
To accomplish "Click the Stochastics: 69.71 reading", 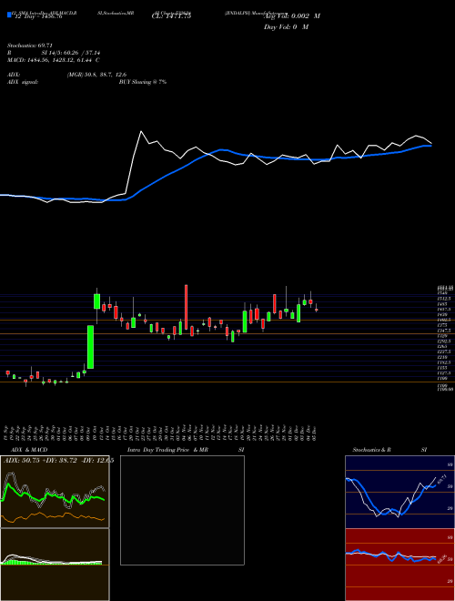I will (x=30, y=46).
